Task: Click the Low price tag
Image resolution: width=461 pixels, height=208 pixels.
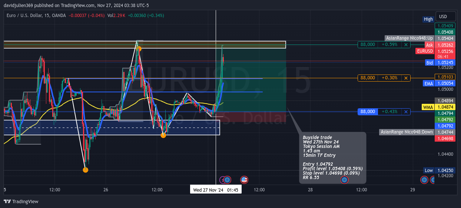Action: (429, 171)
